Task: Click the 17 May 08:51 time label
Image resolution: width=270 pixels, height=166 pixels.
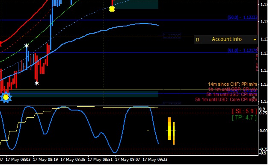Action: click(100, 160)
